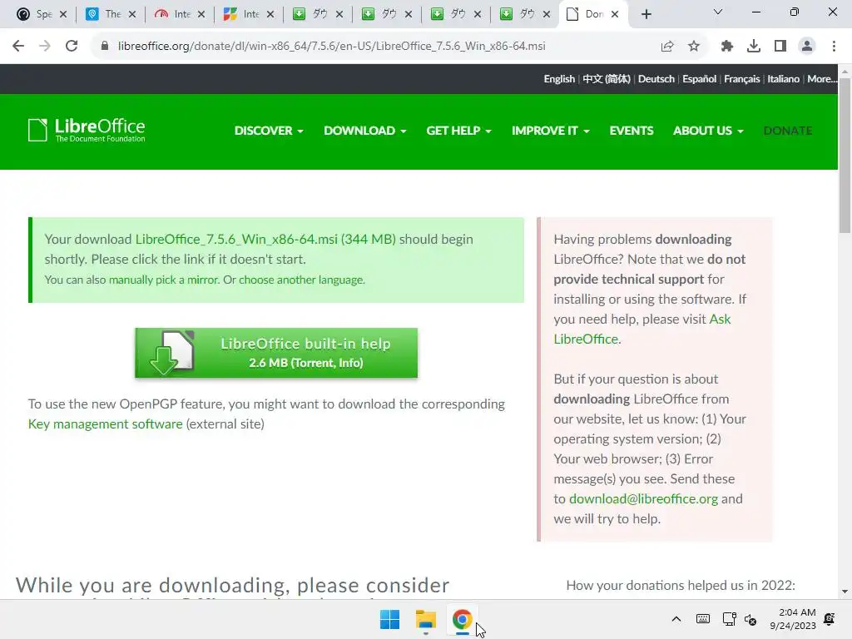The height and width of the screenshot is (639, 852).
Task: Click the browser forward arrow
Action: [45, 47]
